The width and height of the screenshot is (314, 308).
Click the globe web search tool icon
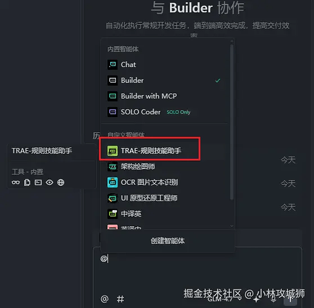(60, 182)
